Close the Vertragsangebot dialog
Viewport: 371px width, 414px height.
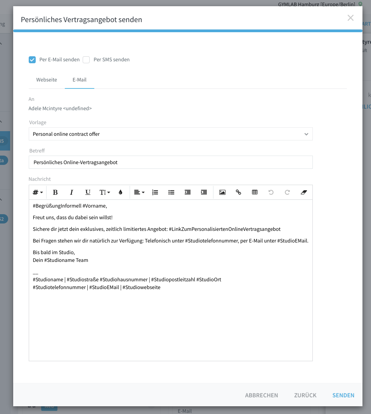(350, 18)
